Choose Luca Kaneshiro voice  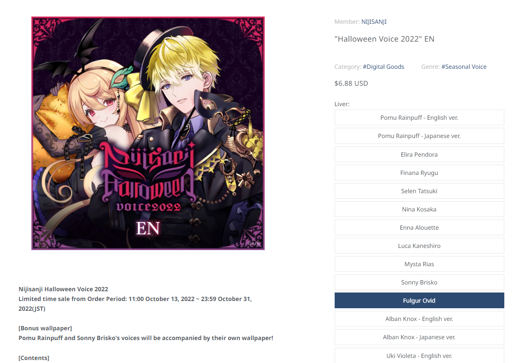tap(419, 246)
